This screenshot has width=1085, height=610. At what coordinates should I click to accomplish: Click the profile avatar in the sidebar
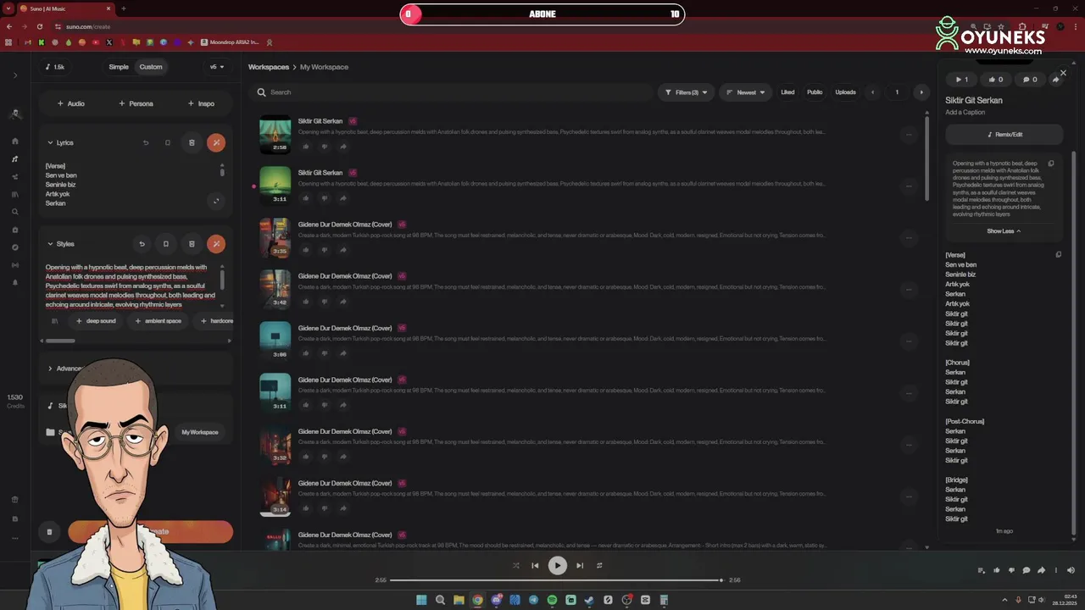tap(15, 114)
